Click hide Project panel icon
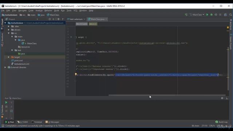This screenshot has height=131, width=233. click(63, 19)
